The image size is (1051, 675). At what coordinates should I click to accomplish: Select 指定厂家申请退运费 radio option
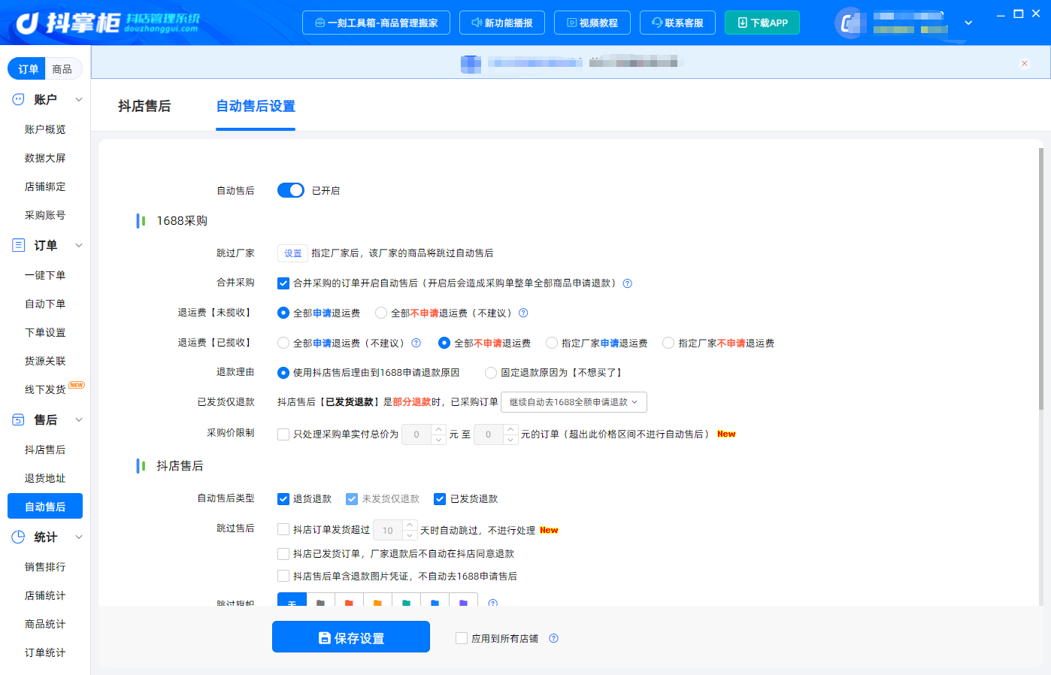pos(552,343)
